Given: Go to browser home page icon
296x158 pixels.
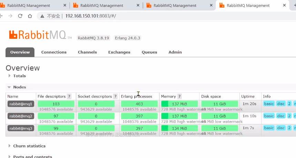Looking at the screenshot, I should 30,16.
